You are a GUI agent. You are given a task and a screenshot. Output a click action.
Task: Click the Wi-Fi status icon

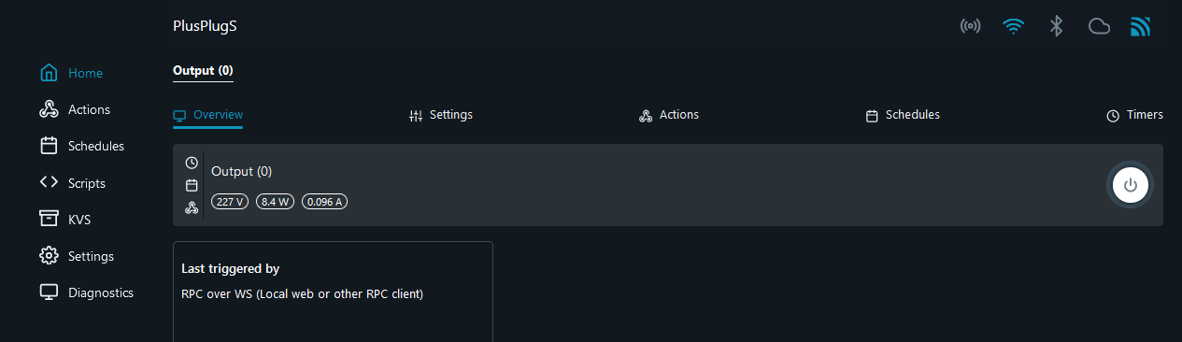(x=1013, y=26)
